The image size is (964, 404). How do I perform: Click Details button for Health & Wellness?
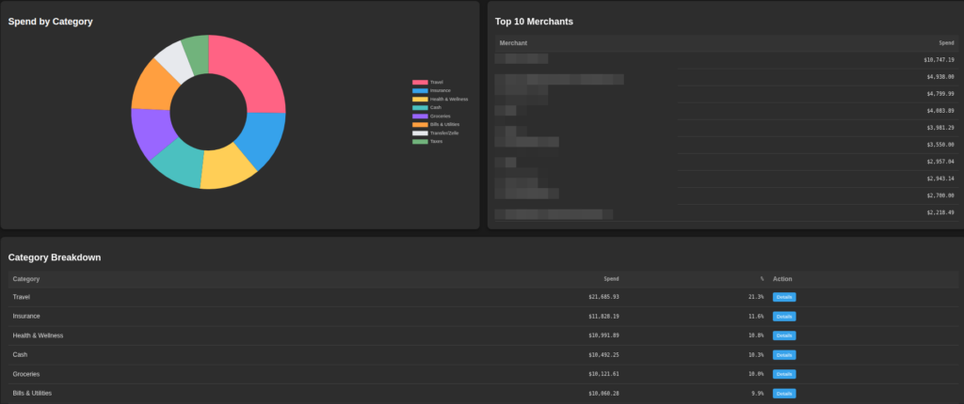783,335
